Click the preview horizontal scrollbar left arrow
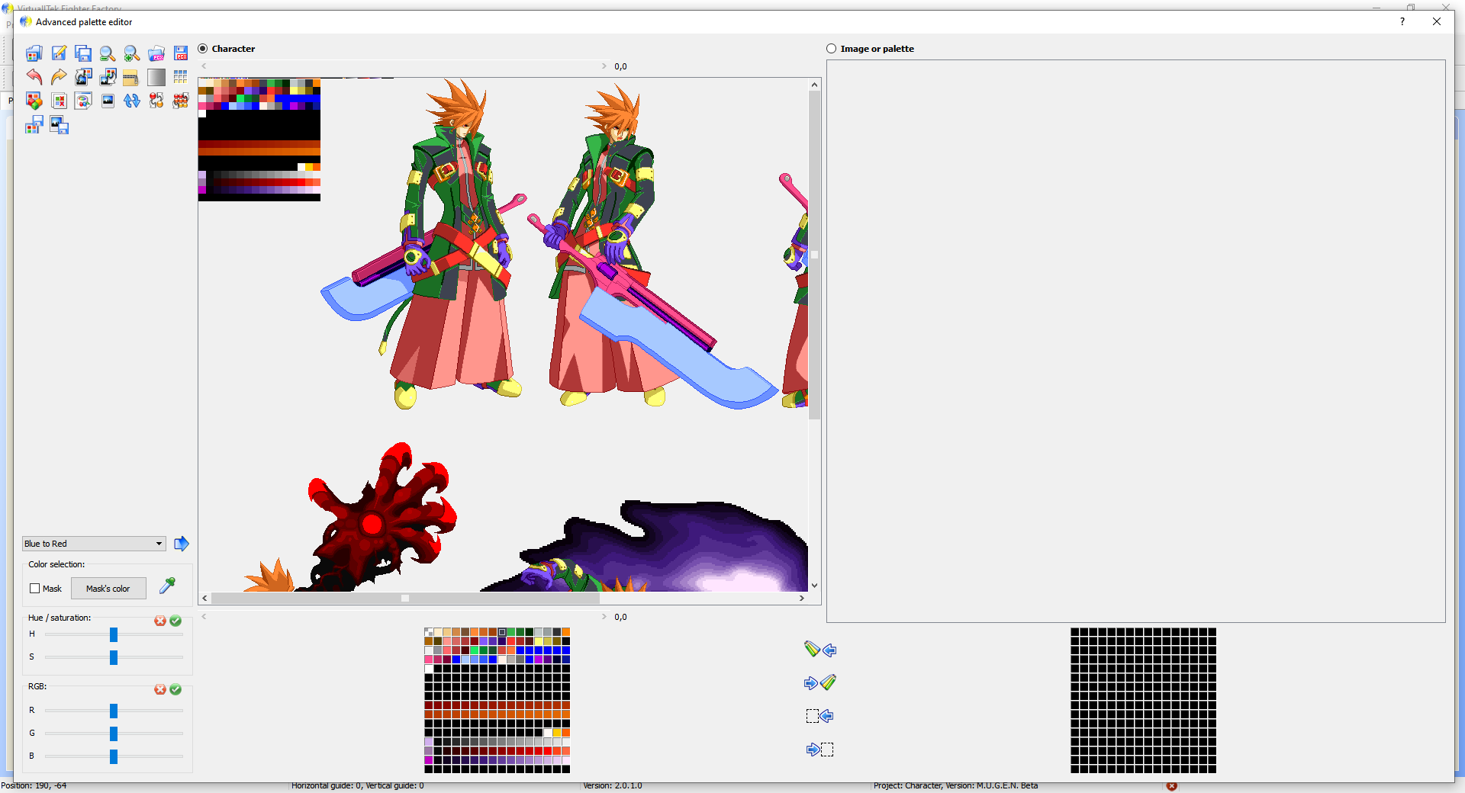 204,599
